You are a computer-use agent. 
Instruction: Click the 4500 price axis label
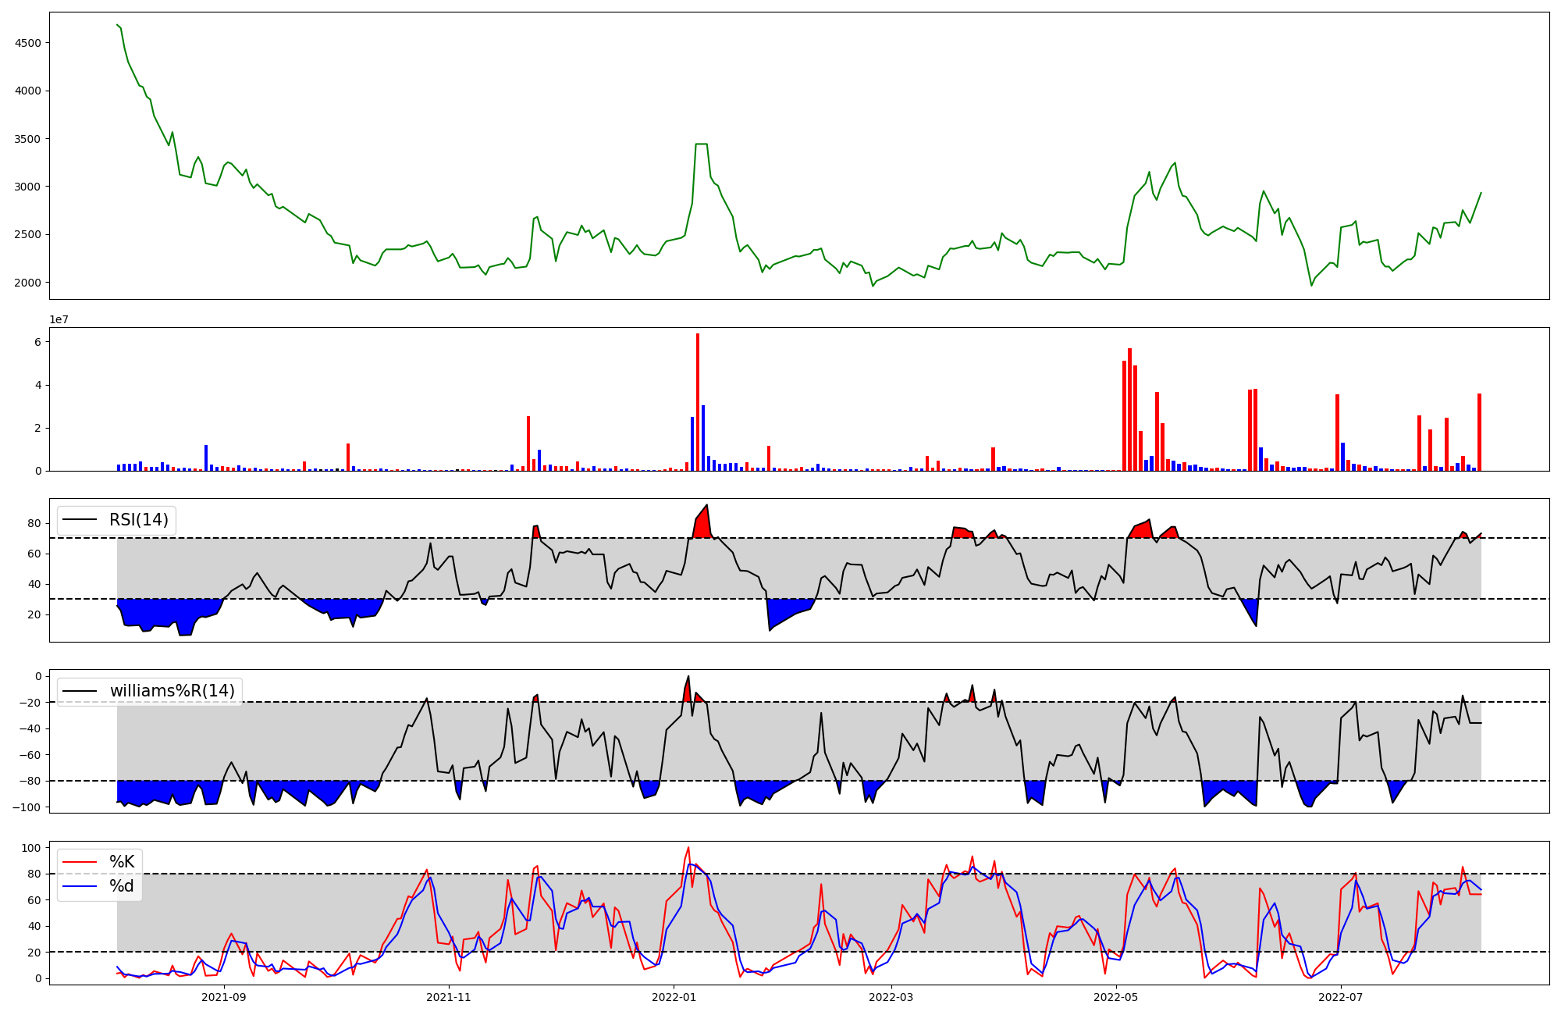28,43
